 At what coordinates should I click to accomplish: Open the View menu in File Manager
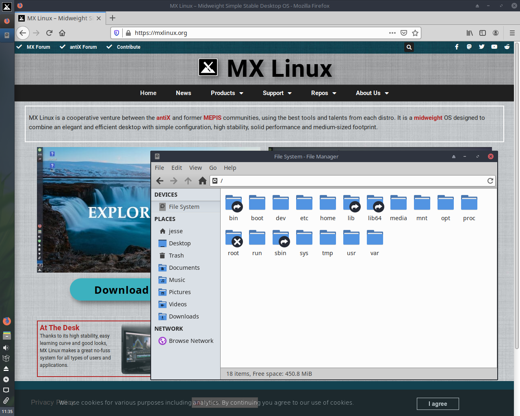(195, 168)
